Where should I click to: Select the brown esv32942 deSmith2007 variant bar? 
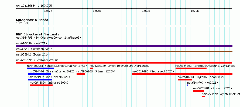pos(124,51)
